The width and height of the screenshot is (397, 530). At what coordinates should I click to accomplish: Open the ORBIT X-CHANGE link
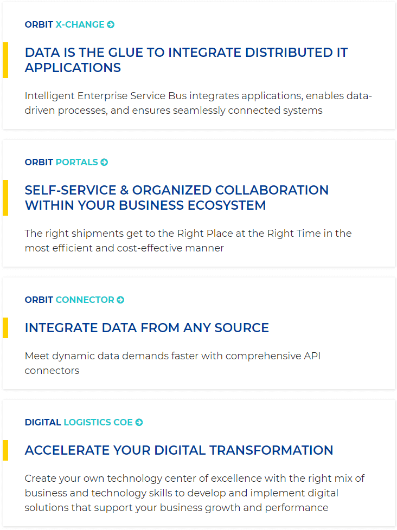click(x=69, y=25)
